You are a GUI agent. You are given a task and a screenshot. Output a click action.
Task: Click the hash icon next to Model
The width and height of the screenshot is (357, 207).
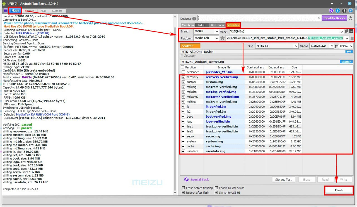click(346, 31)
